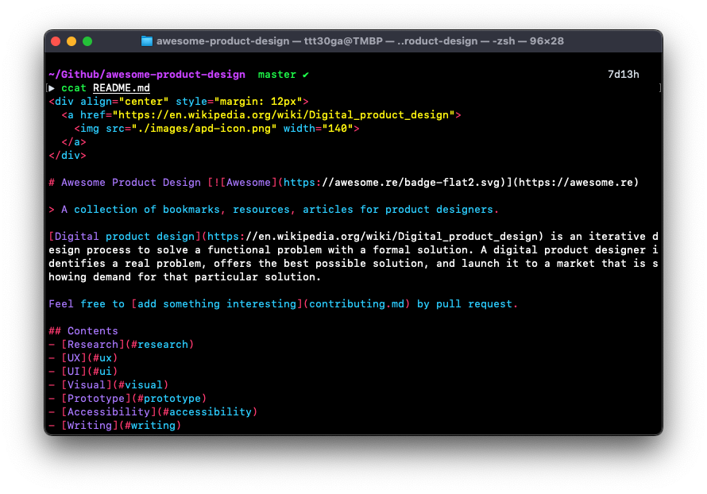The image size is (707, 494).
Task: Click the prompt arrow before ccat
Action: pyautogui.click(x=52, y=88)
